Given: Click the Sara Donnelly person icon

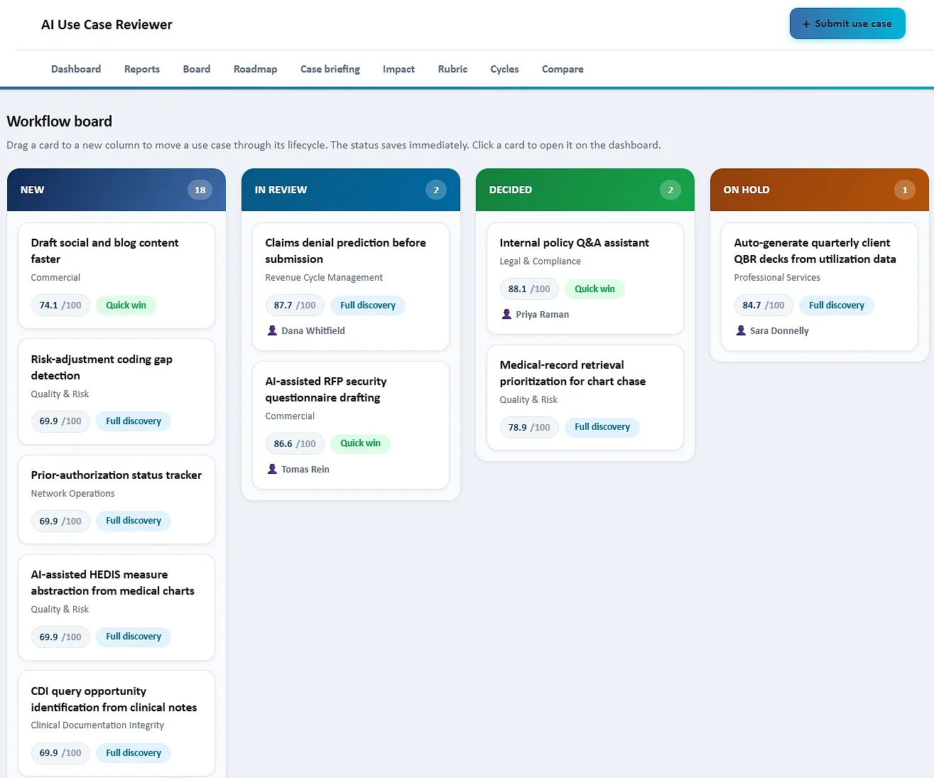Looking at the screenshot, I should click(x=741, y=330).
